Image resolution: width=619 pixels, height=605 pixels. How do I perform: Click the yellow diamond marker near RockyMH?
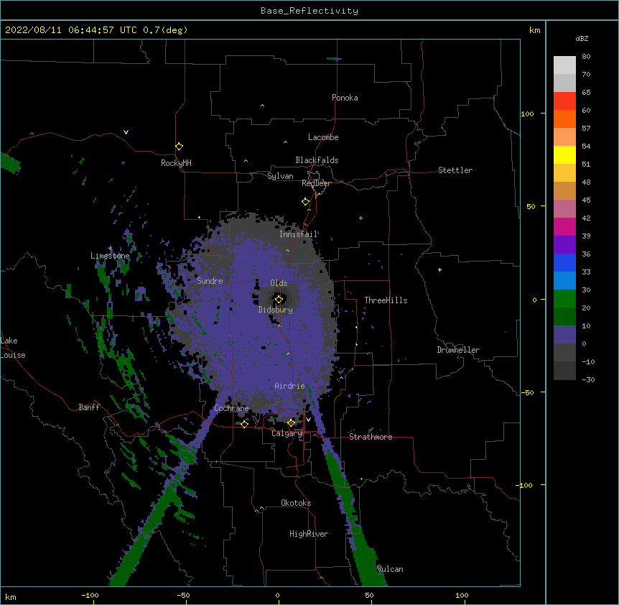(179, 147)
